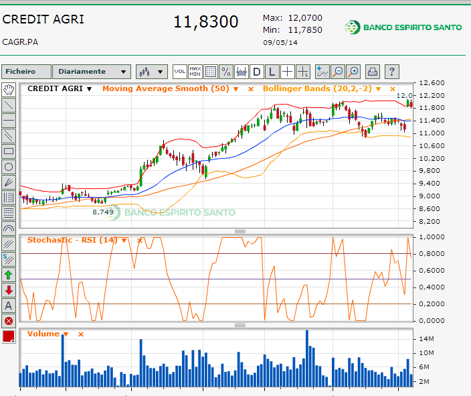Click the red delete drawings button
The height and width of the screenshot is (396, 471).
(x=9, y=321)
